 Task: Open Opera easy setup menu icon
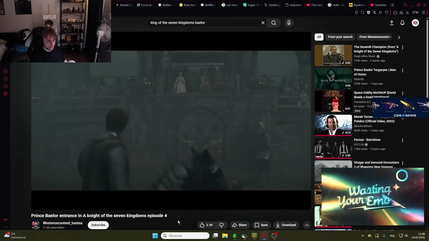tap(423, 12)
